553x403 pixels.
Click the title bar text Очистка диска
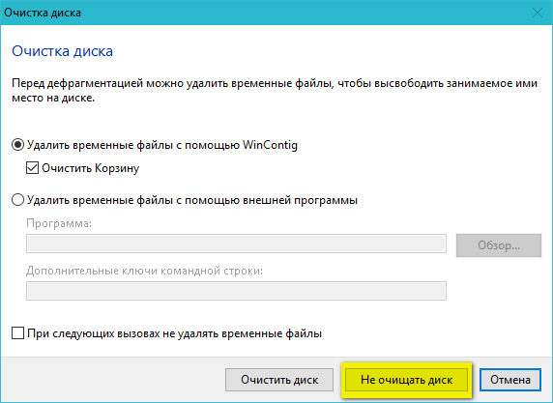[43, 13]
